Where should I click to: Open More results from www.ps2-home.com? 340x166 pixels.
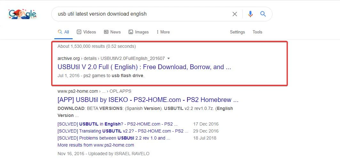pyautogui.click(x=96, y=145)
